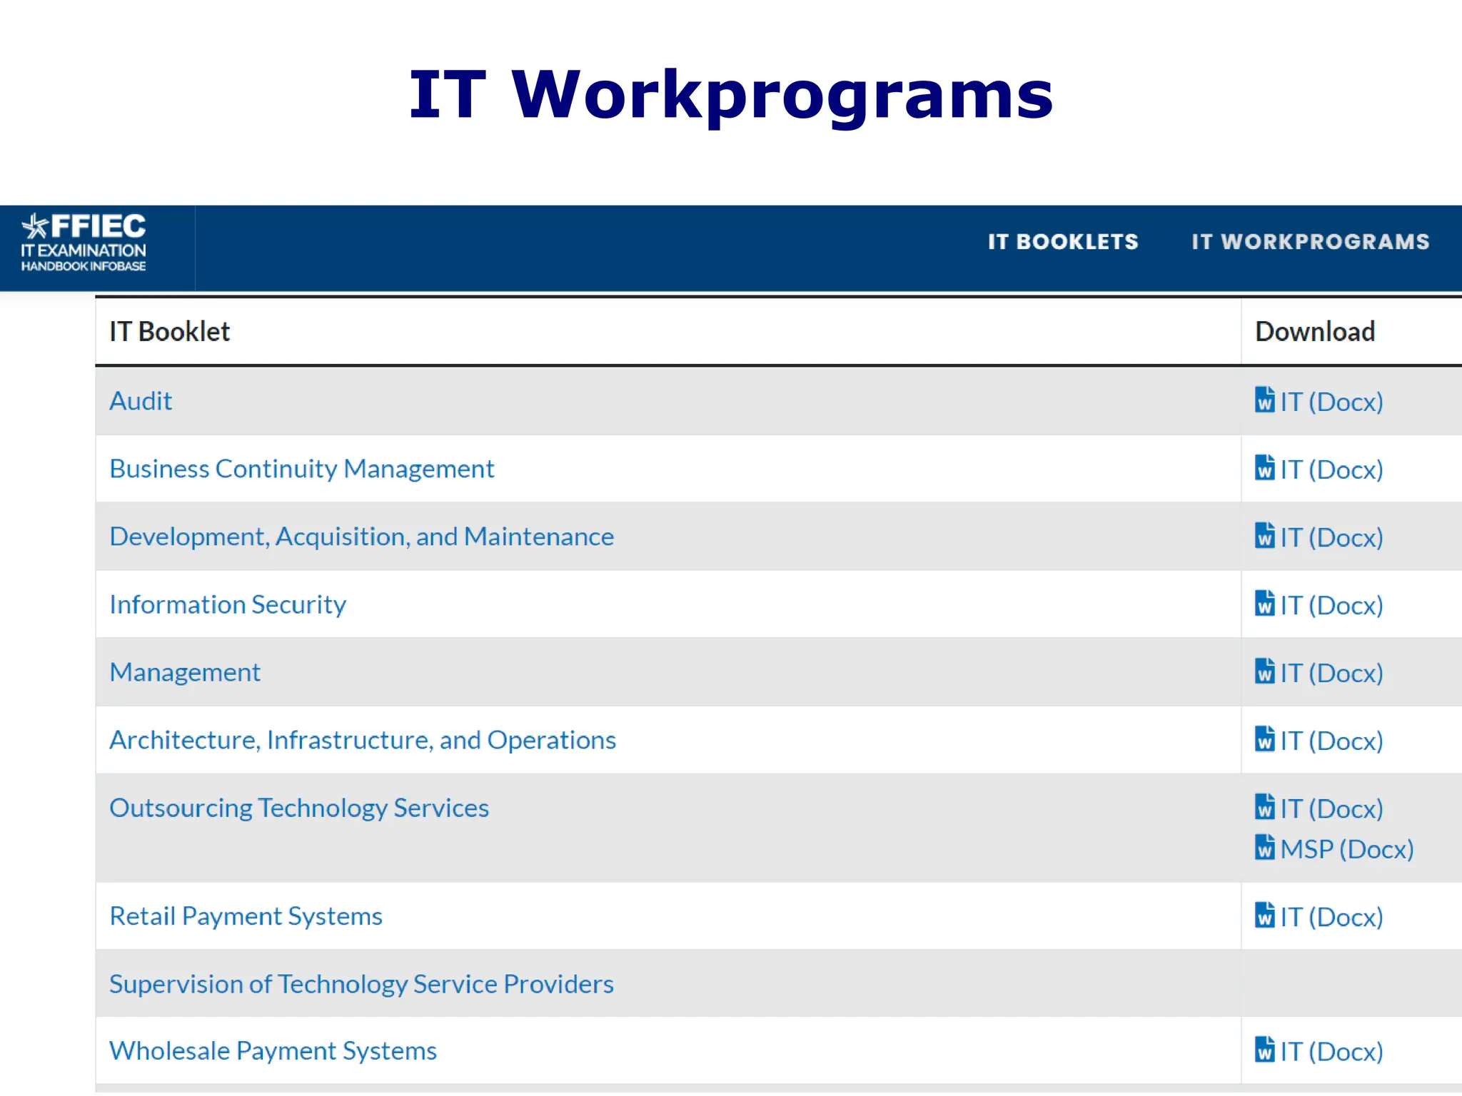Open Architecture, Infrastructure, and Operations booklet
This screenshot has height=1096, width=1462.
point(362,740)
